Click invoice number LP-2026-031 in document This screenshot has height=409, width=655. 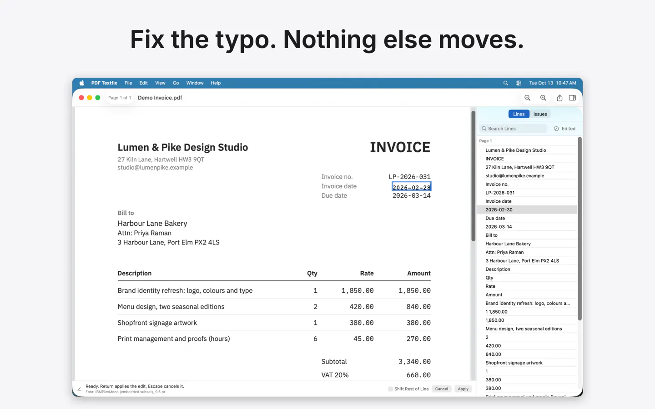pyautogui.click(x=409, y=177)
